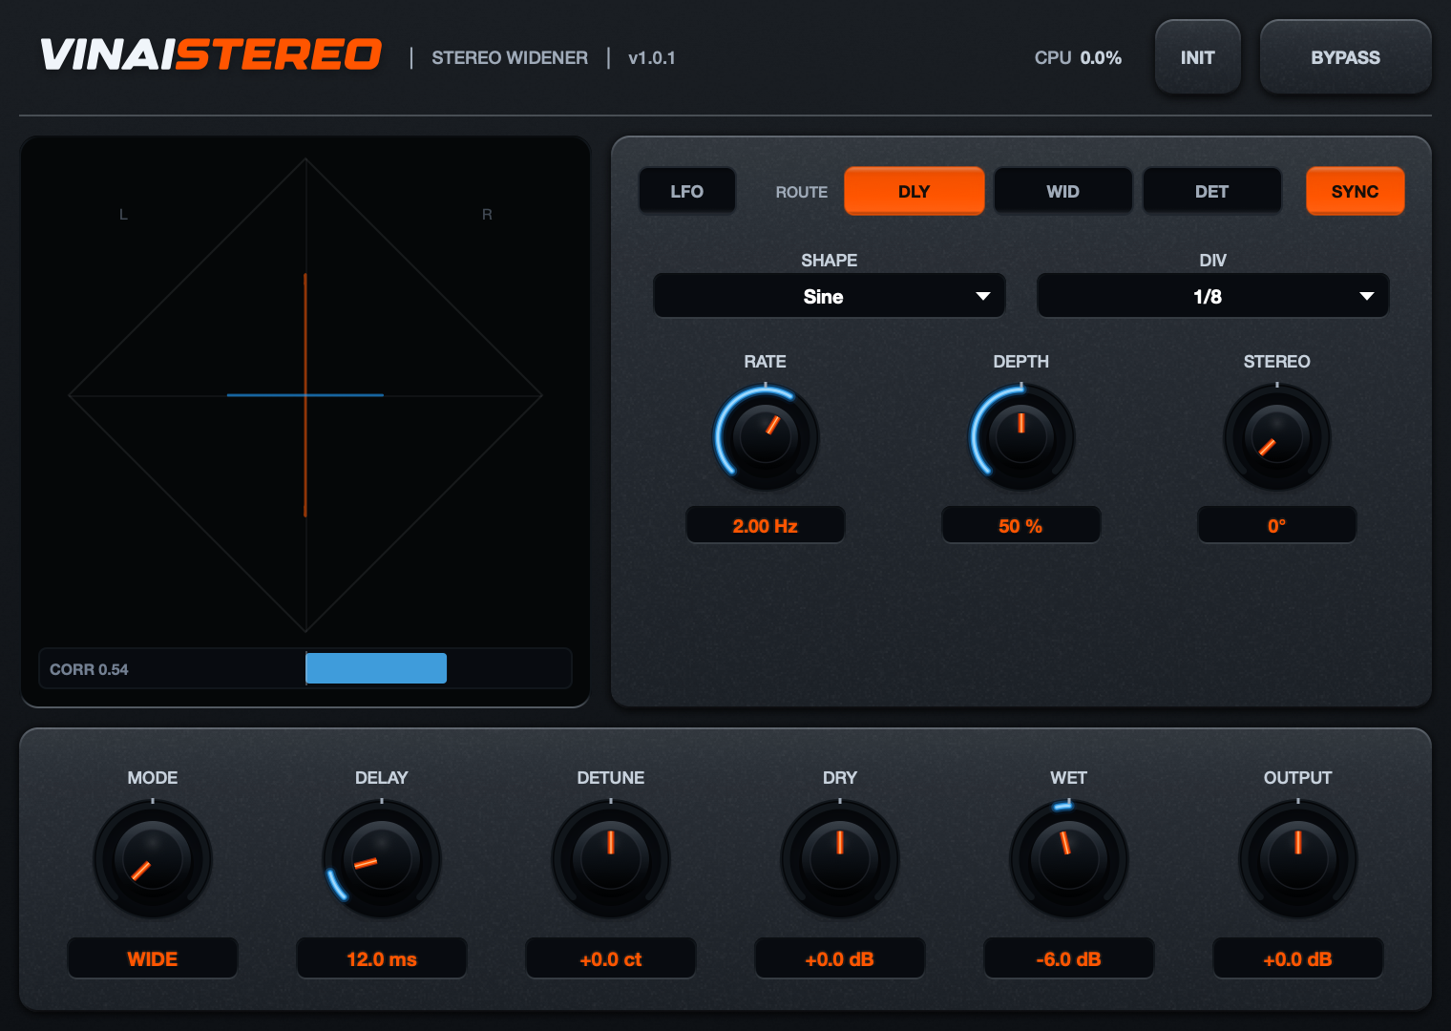Click the STEREO WIDENER title text
This screenshot has width=1451, height=1031.
click(510, 57)
